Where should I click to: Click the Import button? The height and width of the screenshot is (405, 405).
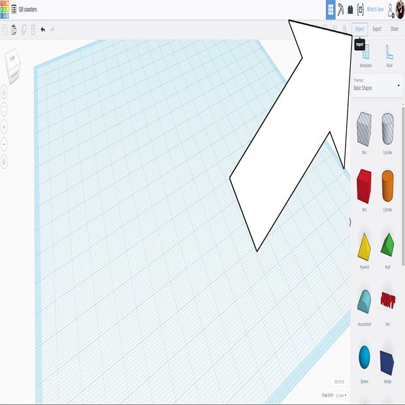359,29
